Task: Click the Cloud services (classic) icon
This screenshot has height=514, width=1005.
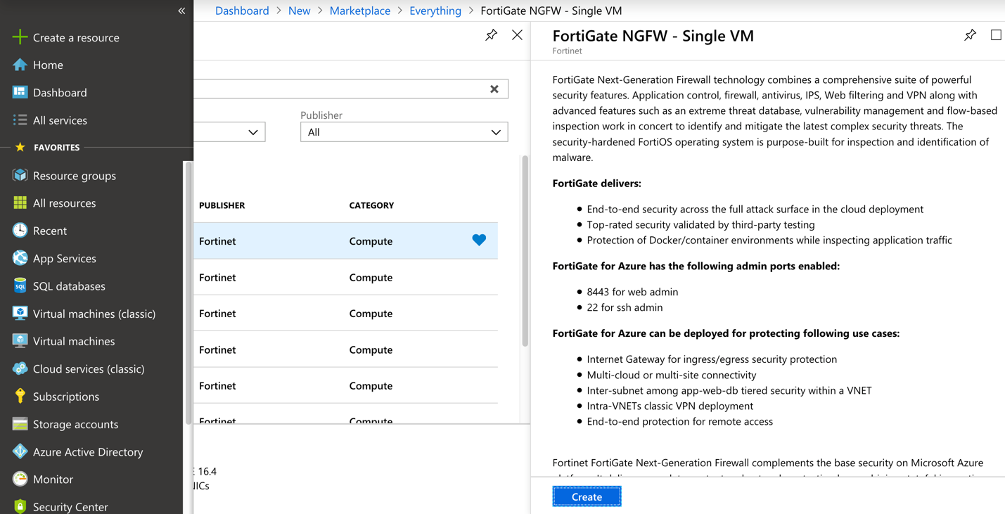Action: (x=20, y=368)
